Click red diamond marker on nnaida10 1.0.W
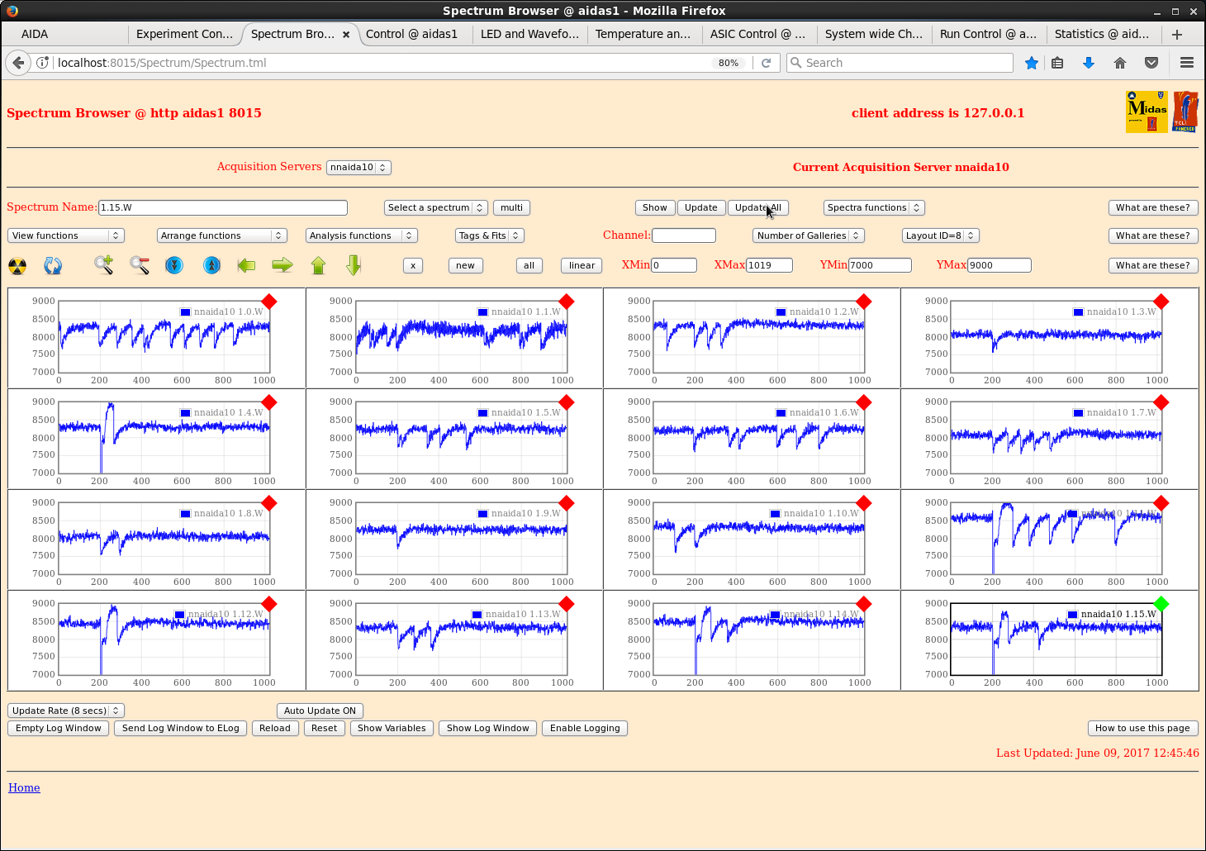 tap(269, 302)
